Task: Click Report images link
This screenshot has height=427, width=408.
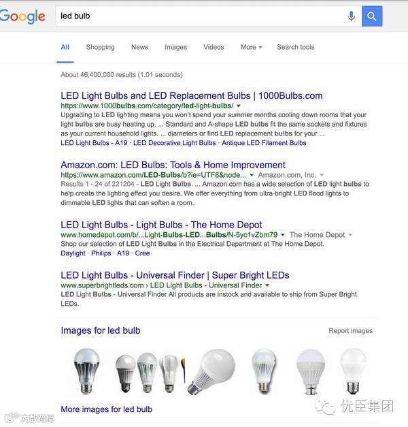Action: coord(350,330)
